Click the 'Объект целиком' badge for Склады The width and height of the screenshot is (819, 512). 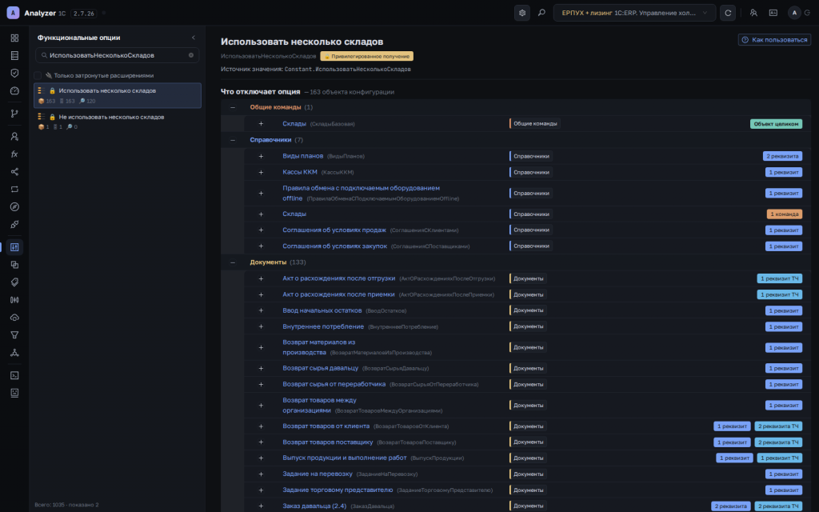pyautogui.click(x=776, y=124)
